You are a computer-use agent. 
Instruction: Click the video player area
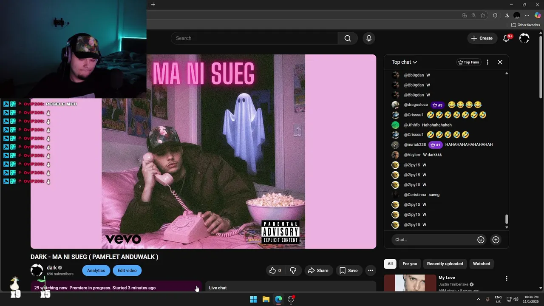tap(203, 151)
